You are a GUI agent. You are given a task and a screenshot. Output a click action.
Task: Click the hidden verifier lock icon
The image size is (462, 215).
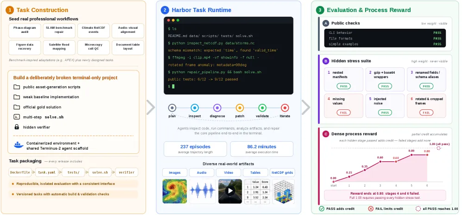point(17,127)
